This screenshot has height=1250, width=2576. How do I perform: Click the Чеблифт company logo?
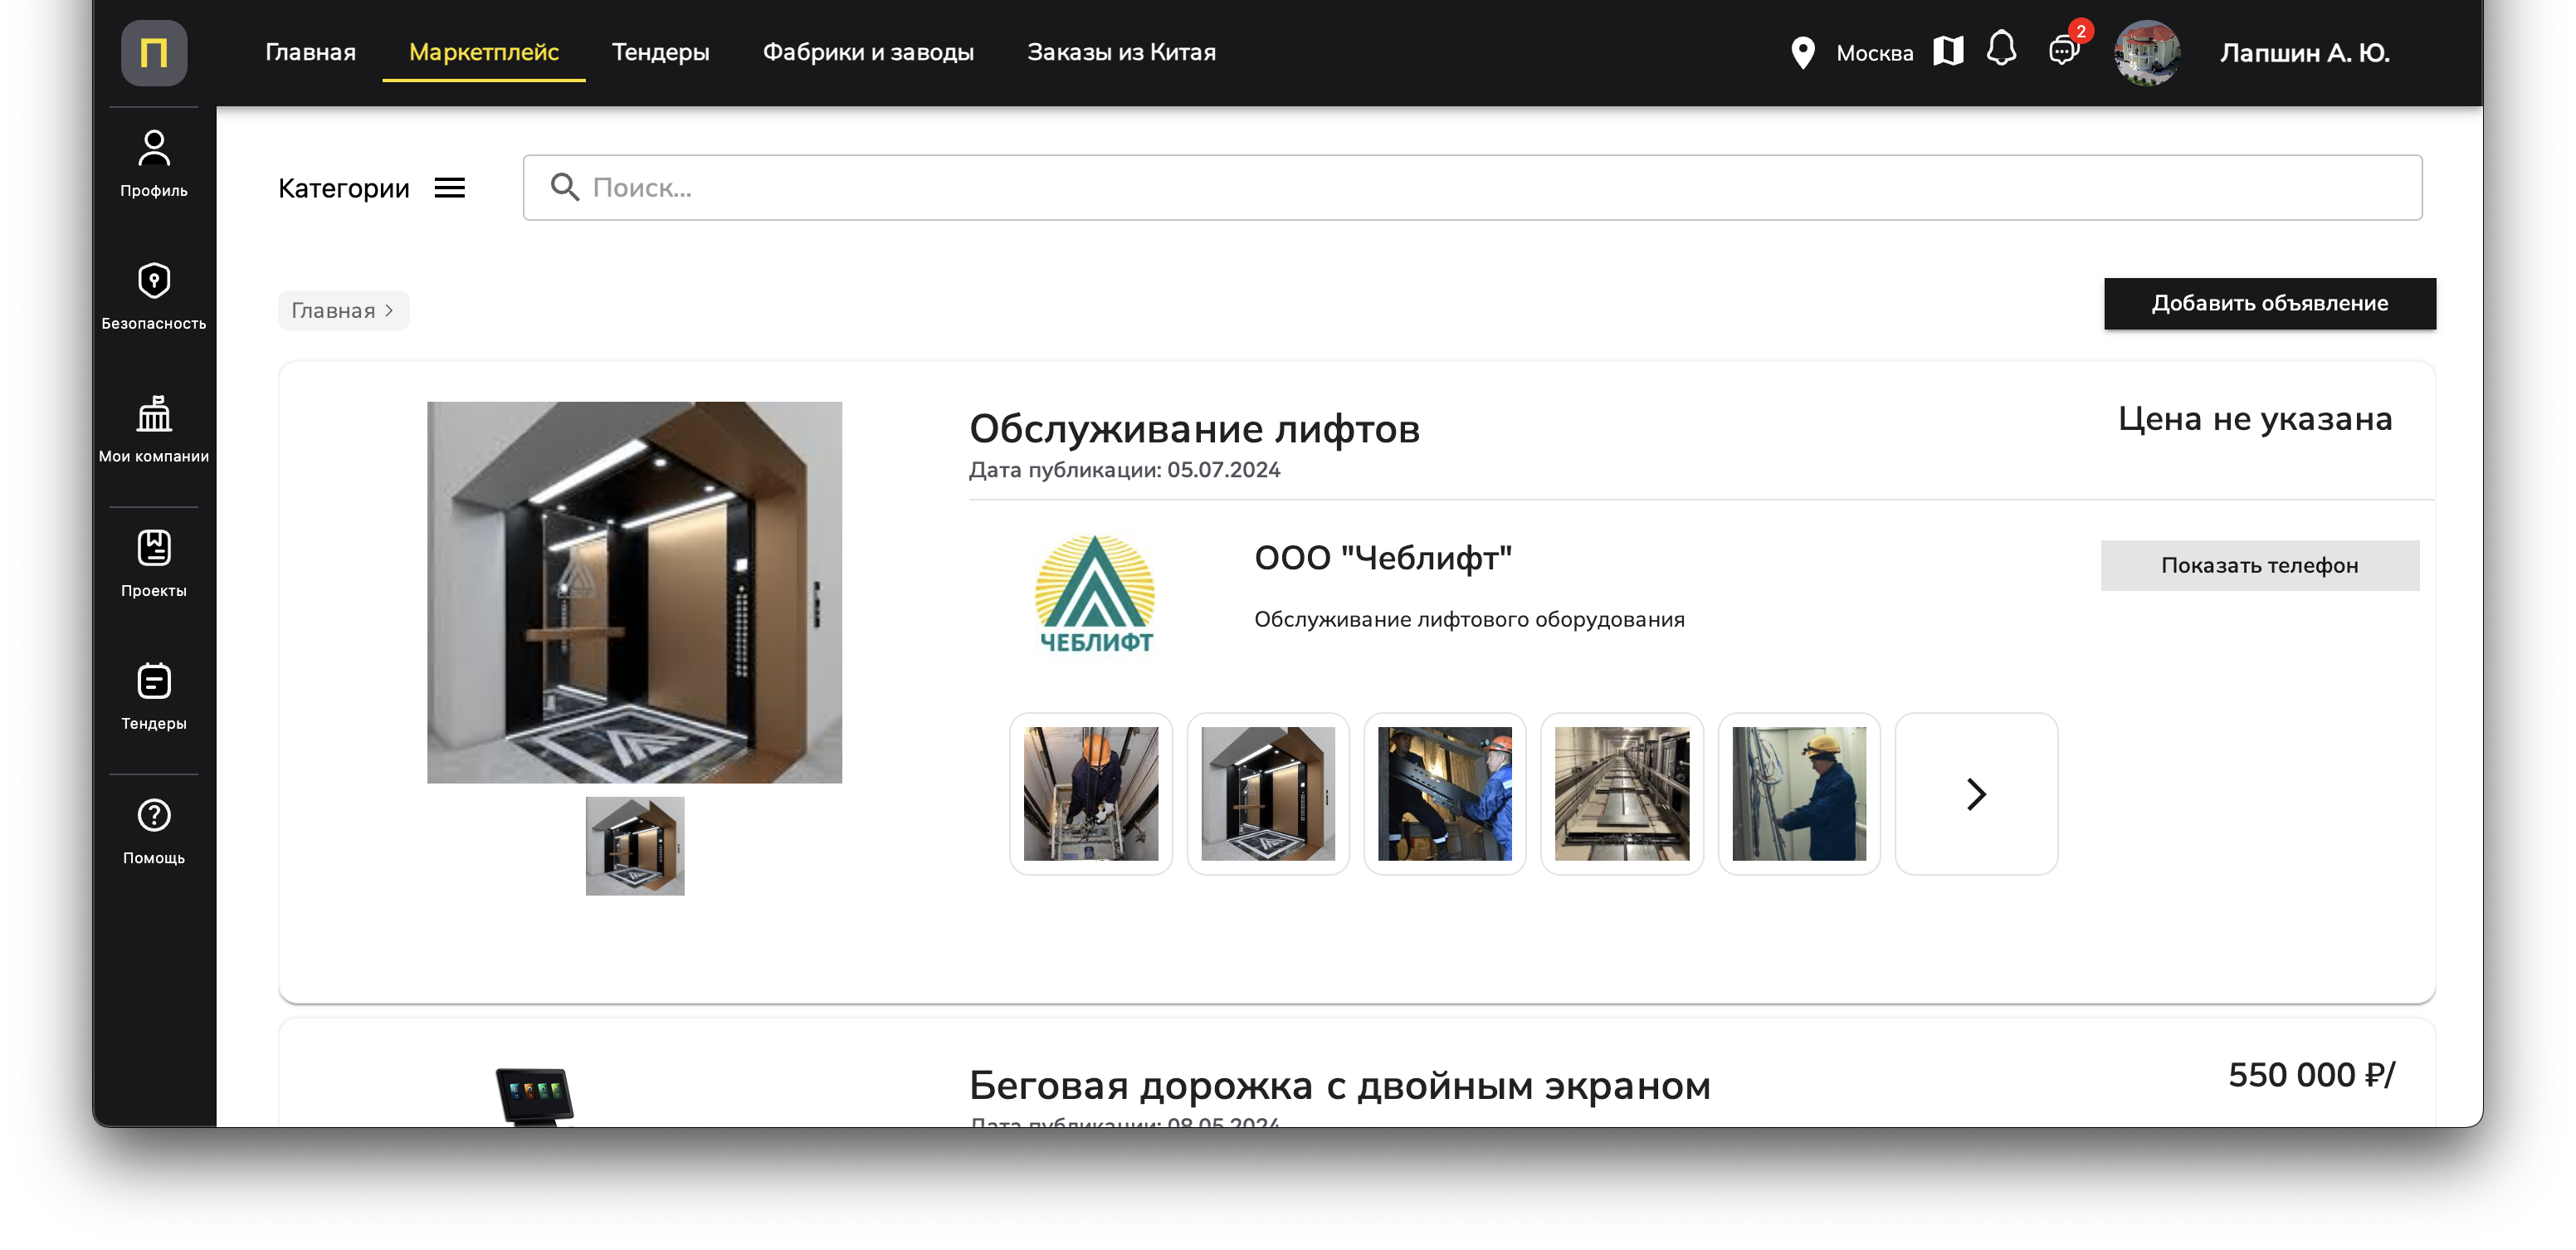click(x=1095, y=594)
